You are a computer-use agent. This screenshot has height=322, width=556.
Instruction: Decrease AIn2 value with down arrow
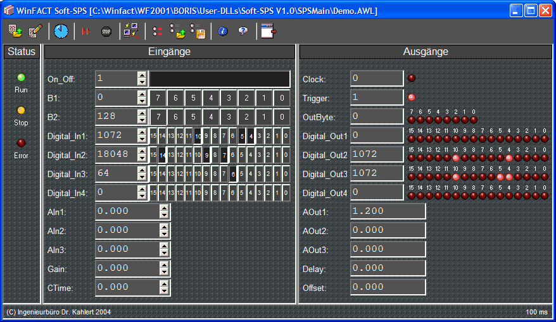[164, 234]
